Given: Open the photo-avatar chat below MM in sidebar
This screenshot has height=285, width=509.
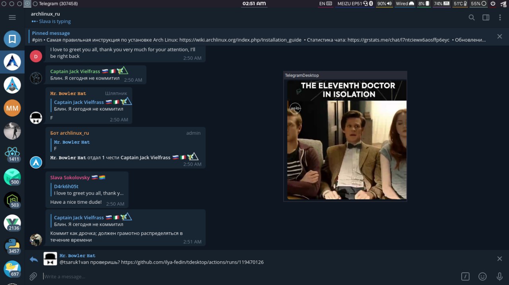Looking at the screenshot, I should (x=12, y=131).
